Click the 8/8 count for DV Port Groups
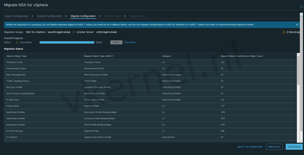 pyautogui.click(x=222, y=131)
